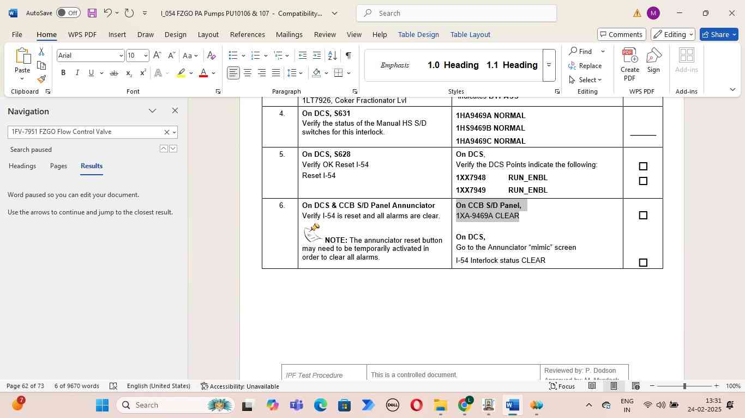
Task: Jump to the next search result arrow
Action: point(173,149)
